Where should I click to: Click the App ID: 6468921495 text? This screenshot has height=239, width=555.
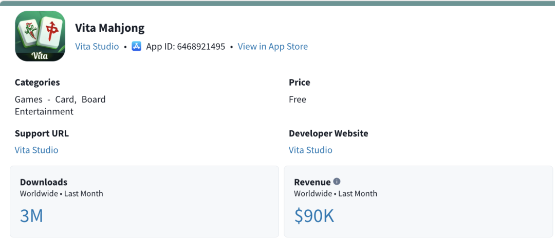[186, 47]
